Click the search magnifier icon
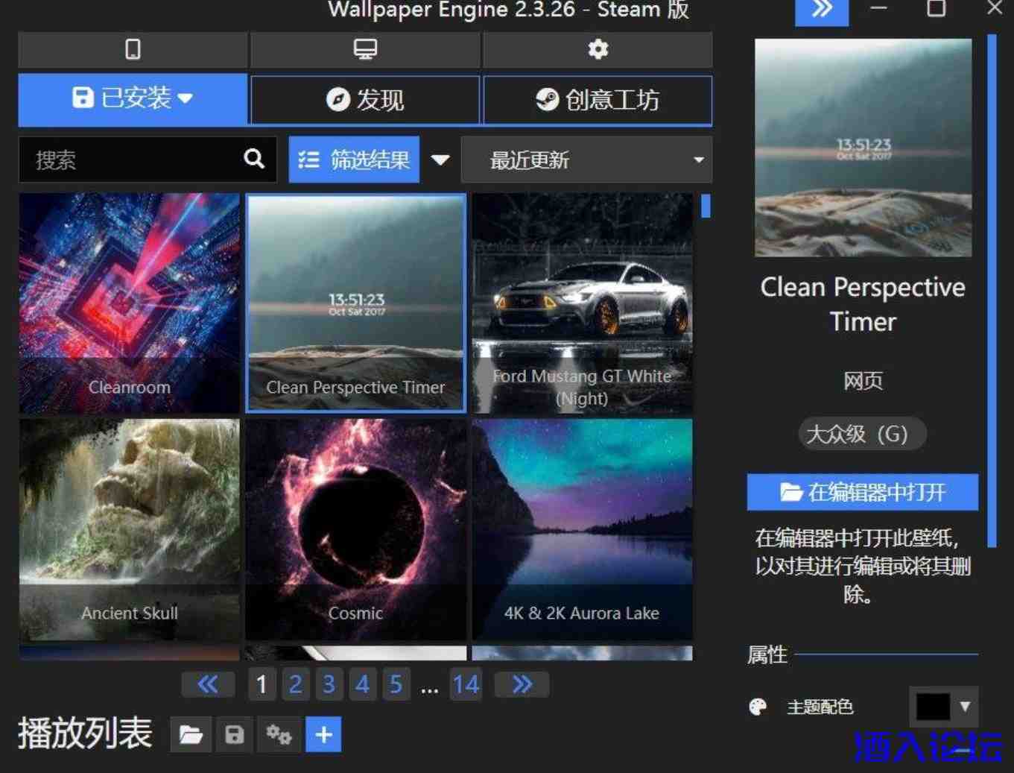The image size is (1014, 773). coord(254,159)
